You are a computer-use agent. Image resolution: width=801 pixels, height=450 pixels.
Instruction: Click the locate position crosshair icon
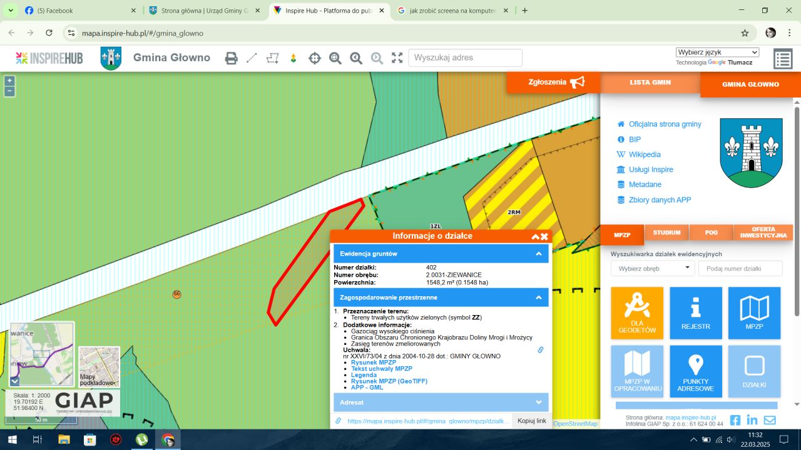(x=315, y=58)
